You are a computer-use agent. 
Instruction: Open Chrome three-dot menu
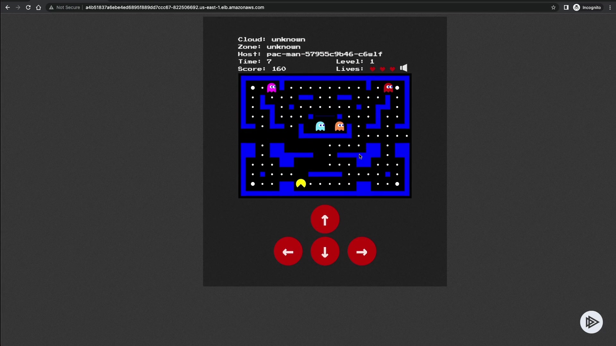coord(610,7)
